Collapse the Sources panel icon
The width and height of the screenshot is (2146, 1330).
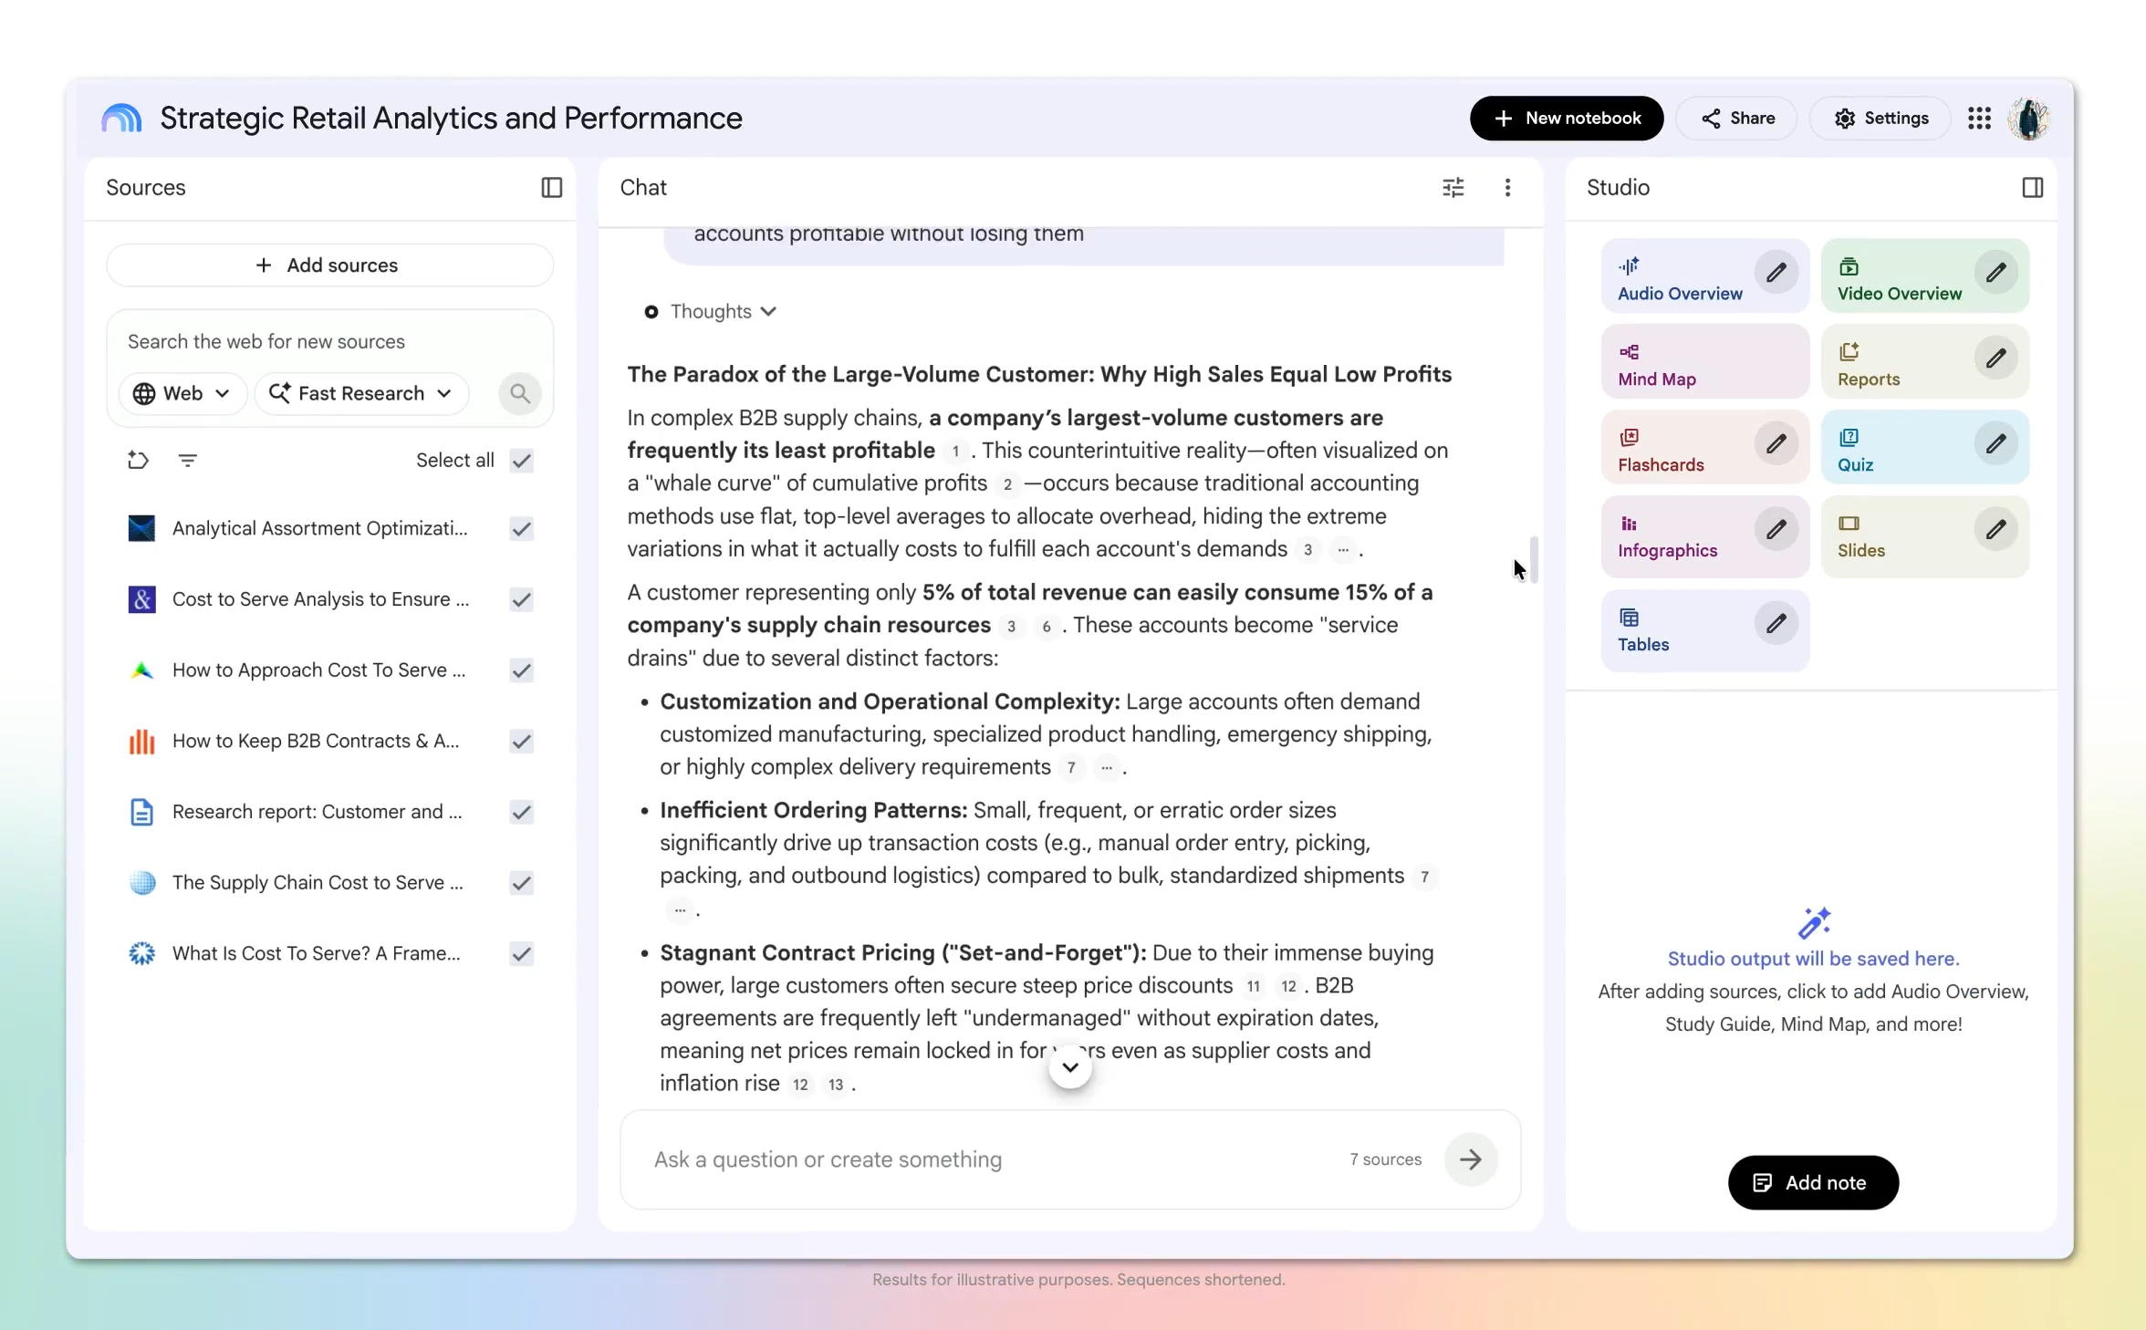(x=551, y=188)
